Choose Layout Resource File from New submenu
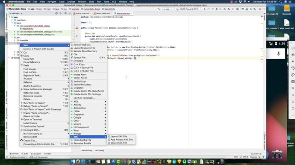The width and height of the screenshot is (295, 165). (88, 48)
